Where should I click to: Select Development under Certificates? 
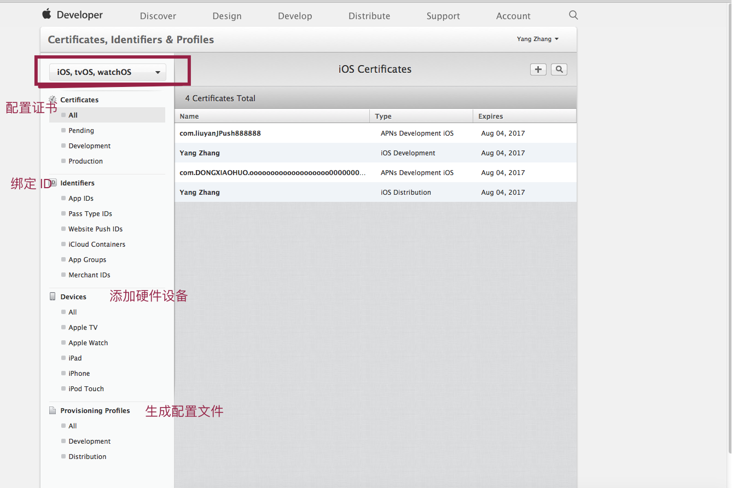click(x=89, y=146)
